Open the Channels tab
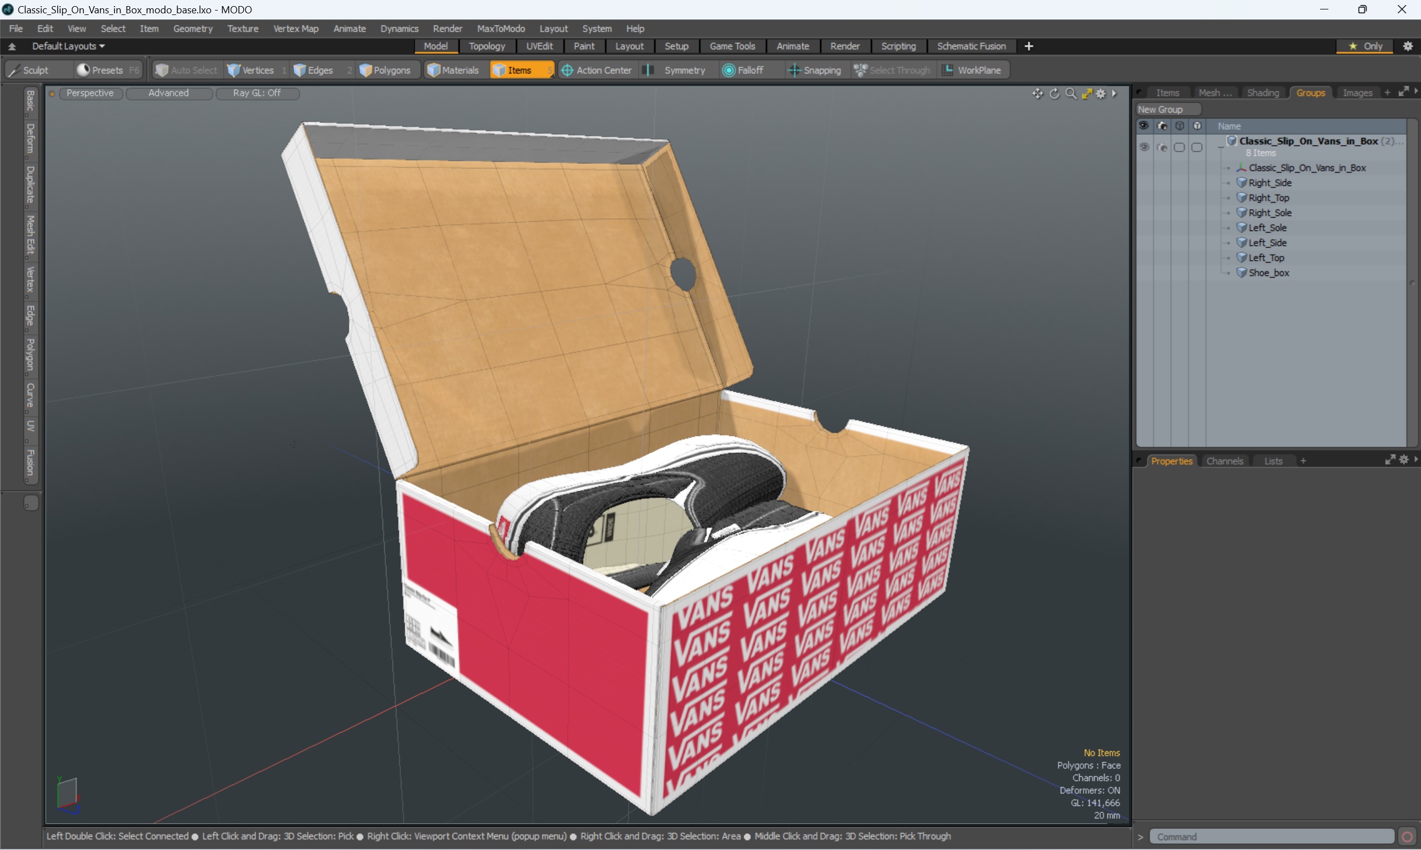 (x=1224, y=461)
